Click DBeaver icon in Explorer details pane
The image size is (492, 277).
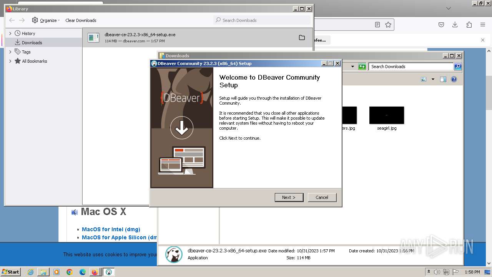(174, 255)
